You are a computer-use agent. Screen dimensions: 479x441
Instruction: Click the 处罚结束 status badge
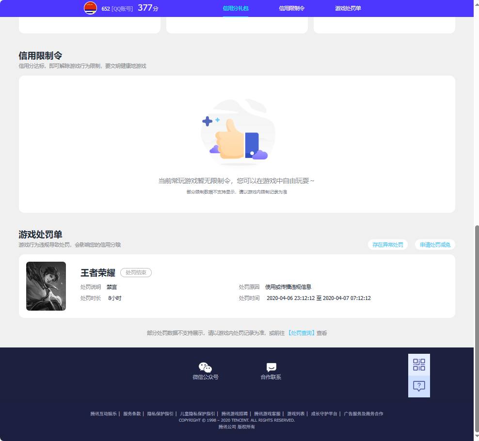click(x=136, y=272)
